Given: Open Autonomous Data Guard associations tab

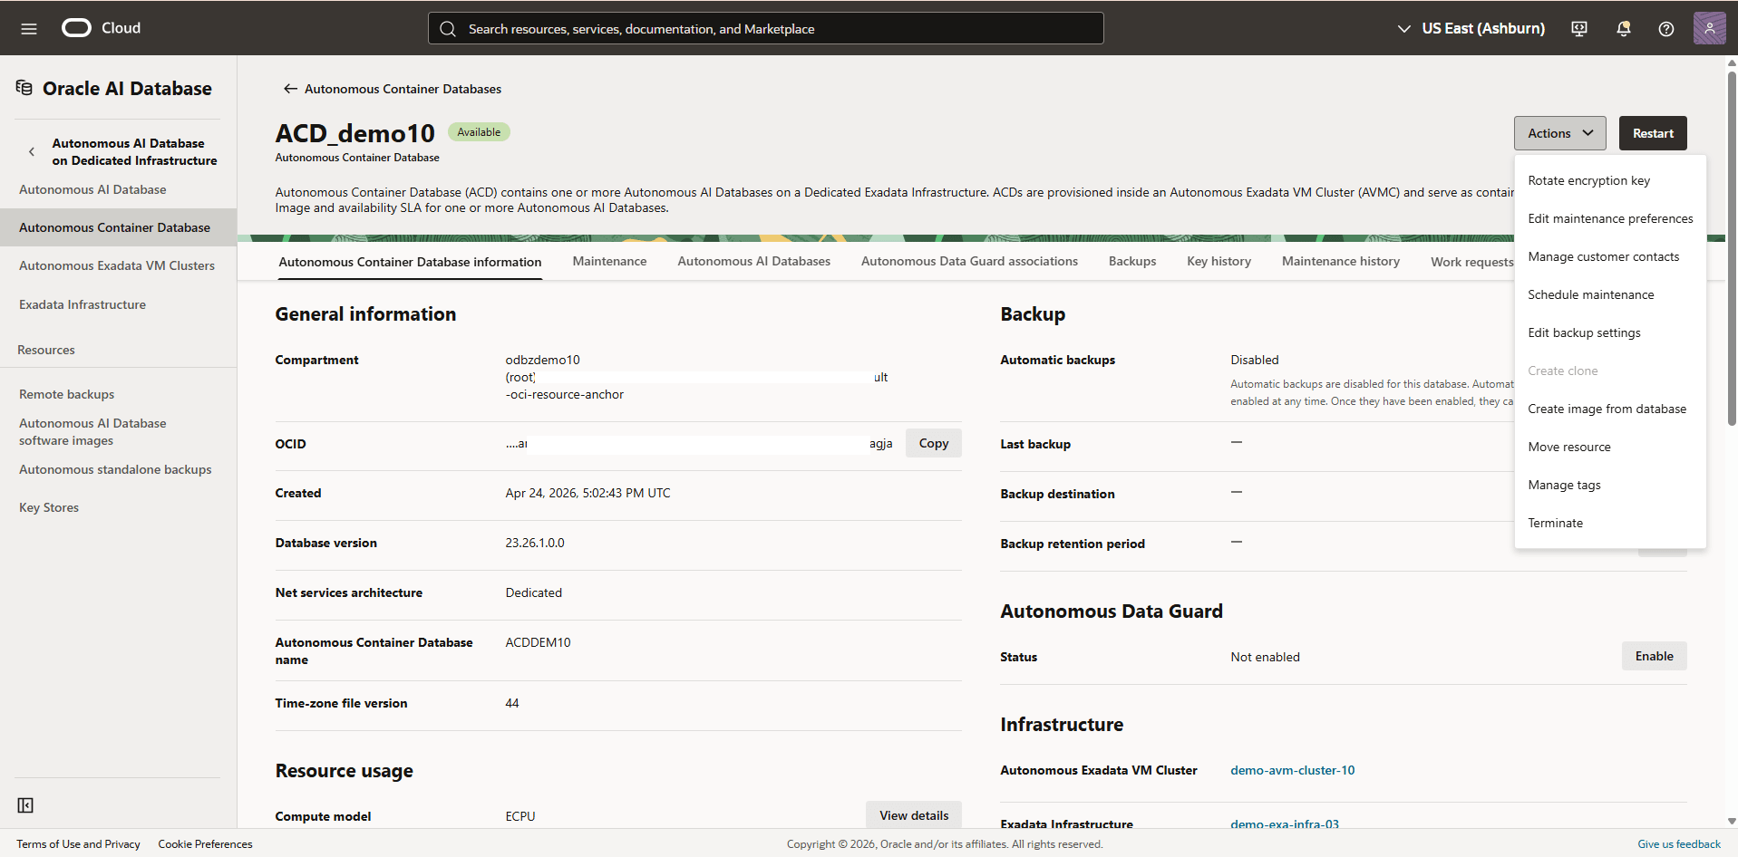Looking at the screenshot, I should pos(969,261).
